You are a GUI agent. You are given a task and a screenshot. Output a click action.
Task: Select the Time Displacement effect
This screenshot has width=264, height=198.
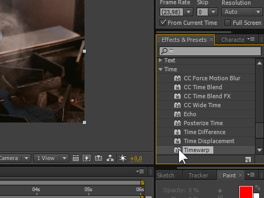tap(209, 141)
